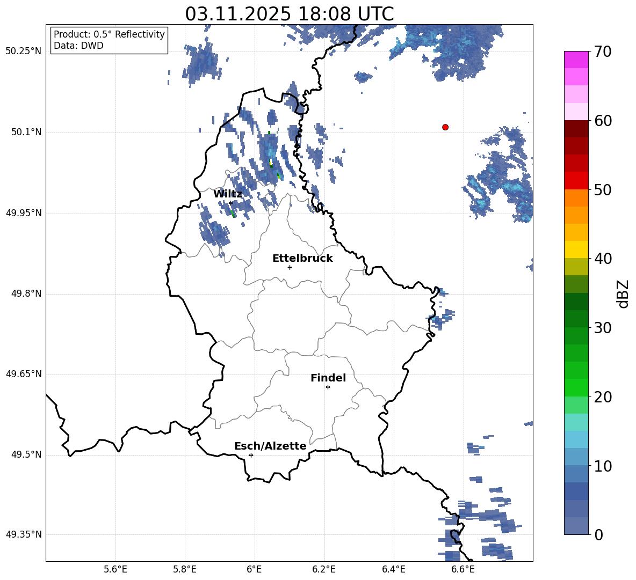Click the Findel station cross marker
This screenshot has width=636, height=580.
328,387
